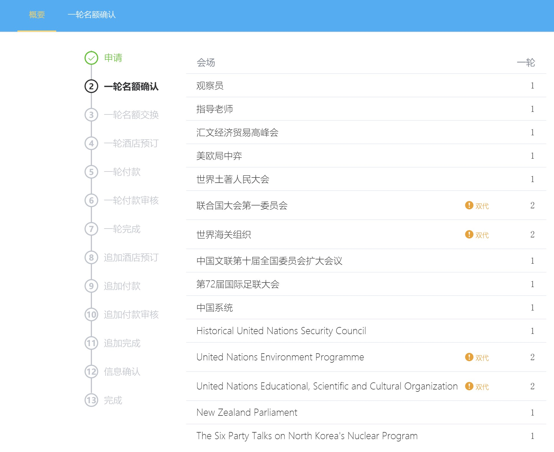This screenshot has height=452, width=554.
Task: Open the 一轮名额确认 tab
Action: coord(92,15)
